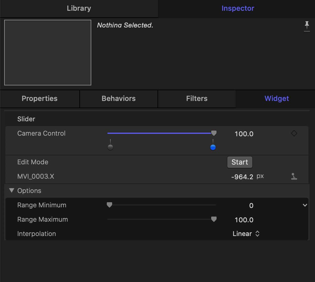Click the MVI_0003.X parameter label
This screenshot has height=282, width=315.
35,177
